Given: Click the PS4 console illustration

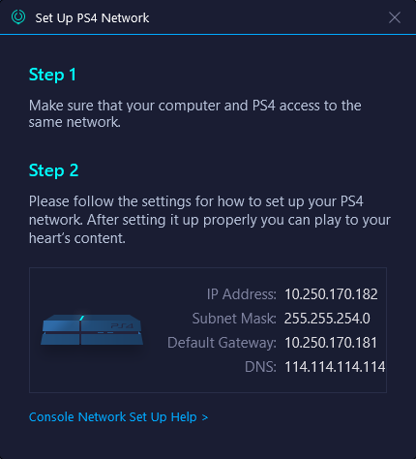Looking at the screenshot, I should (x=92, y=329).
